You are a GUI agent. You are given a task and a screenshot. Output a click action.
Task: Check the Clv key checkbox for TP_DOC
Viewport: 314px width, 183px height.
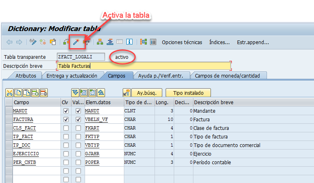point(66,145)
